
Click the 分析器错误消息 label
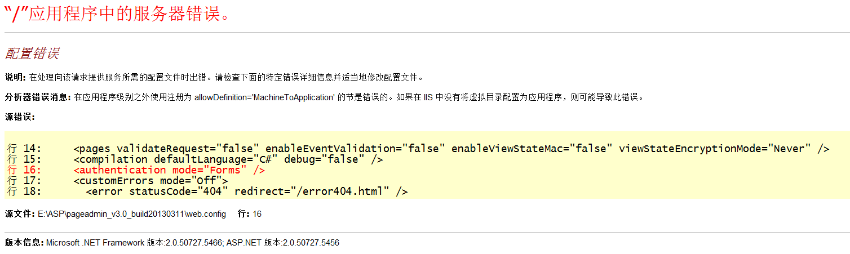coord(38,97)
